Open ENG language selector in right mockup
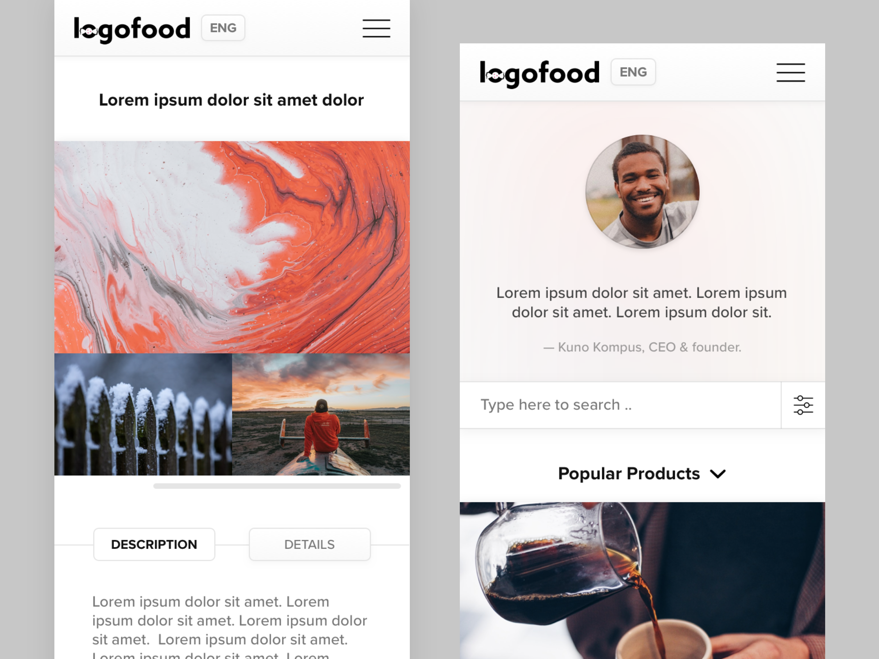Screen dimensions: 879x659 (633, 72)
